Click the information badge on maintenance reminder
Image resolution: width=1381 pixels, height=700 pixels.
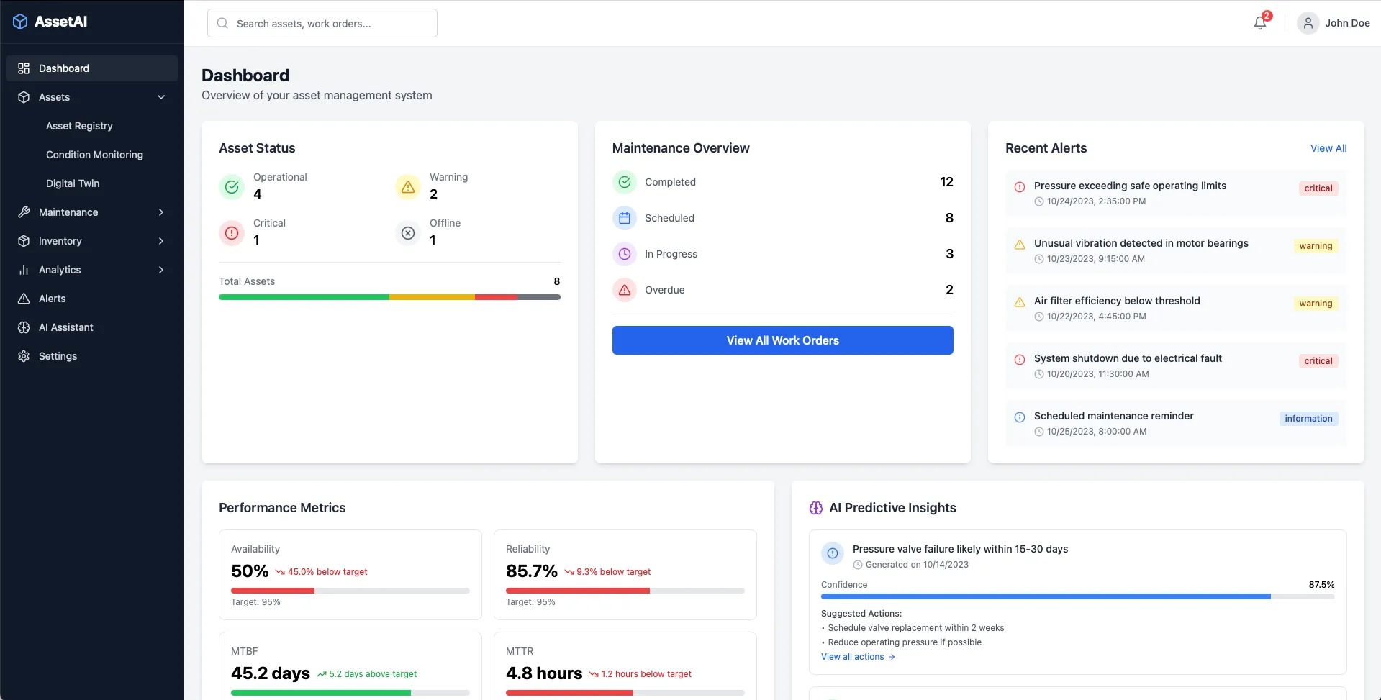(x=1308, y=419)
